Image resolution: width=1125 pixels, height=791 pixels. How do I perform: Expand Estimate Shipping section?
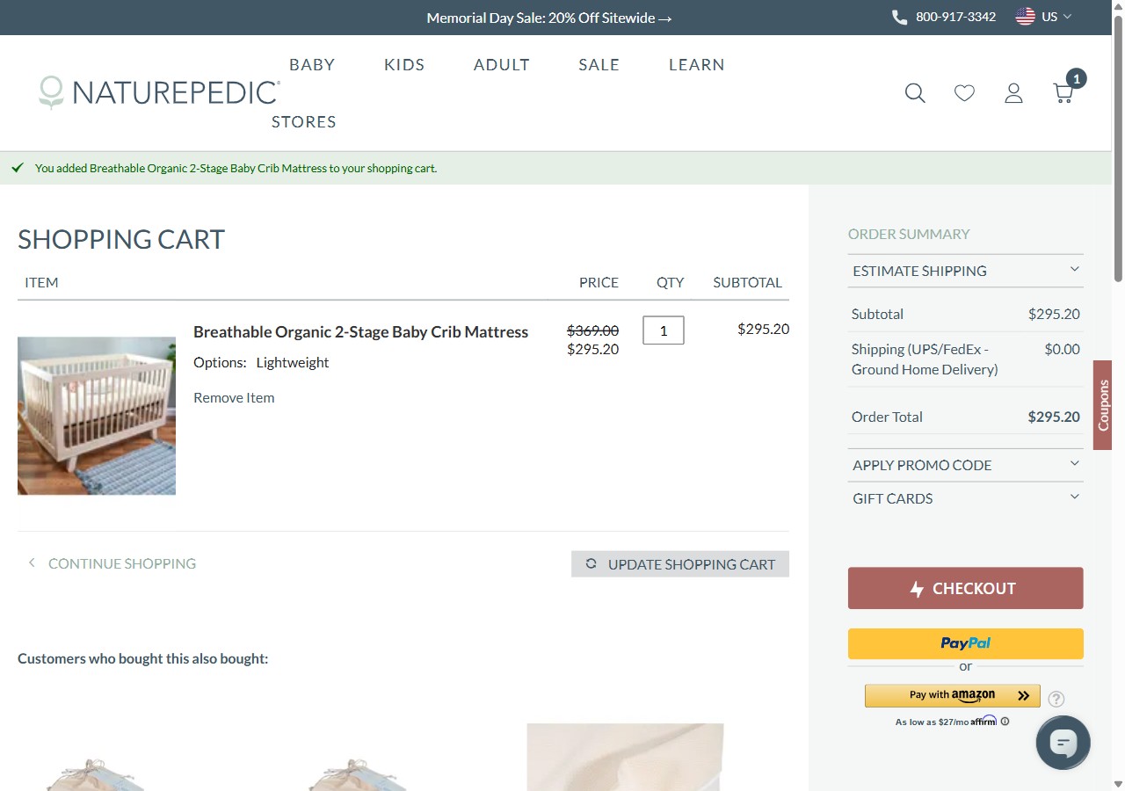pyautogui.click(x=966, y=271)
